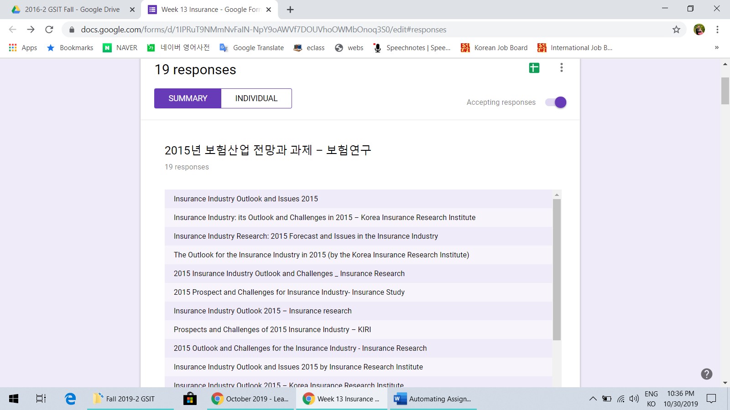Bookmark this page with star icon

(x=676, y=30)
